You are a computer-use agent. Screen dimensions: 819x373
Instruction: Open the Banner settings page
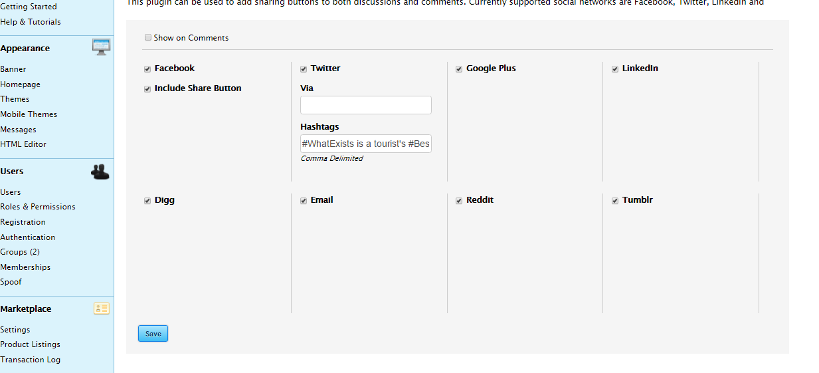click(x=13, y=69)
